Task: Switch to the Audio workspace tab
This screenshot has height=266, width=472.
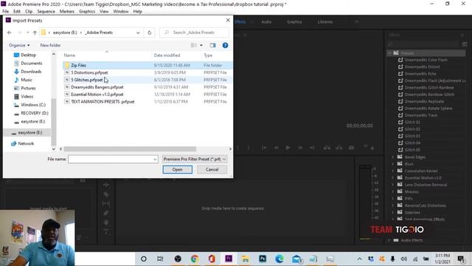Action: (266, 22)
